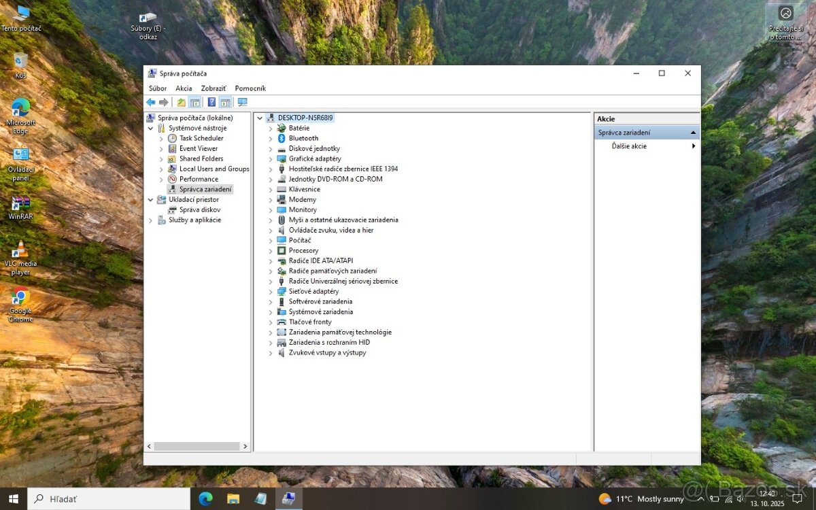Expand the Sieťové adaptéry category

(270, 292)
